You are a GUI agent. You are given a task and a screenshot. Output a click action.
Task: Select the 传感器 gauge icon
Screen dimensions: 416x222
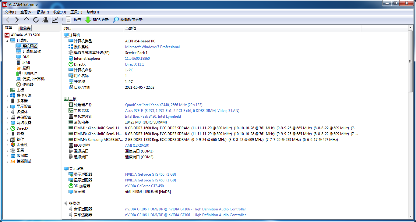(x=19, y=84)
